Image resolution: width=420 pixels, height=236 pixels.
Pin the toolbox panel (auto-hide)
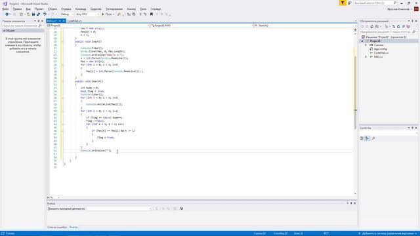[x=38, y=21]
